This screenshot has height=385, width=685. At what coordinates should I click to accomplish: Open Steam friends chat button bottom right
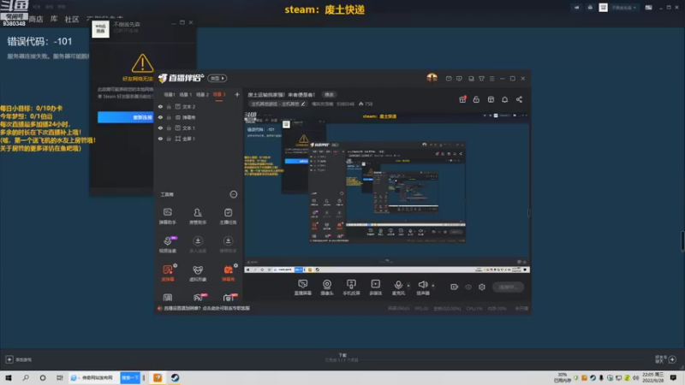click(x=666, y=359)
